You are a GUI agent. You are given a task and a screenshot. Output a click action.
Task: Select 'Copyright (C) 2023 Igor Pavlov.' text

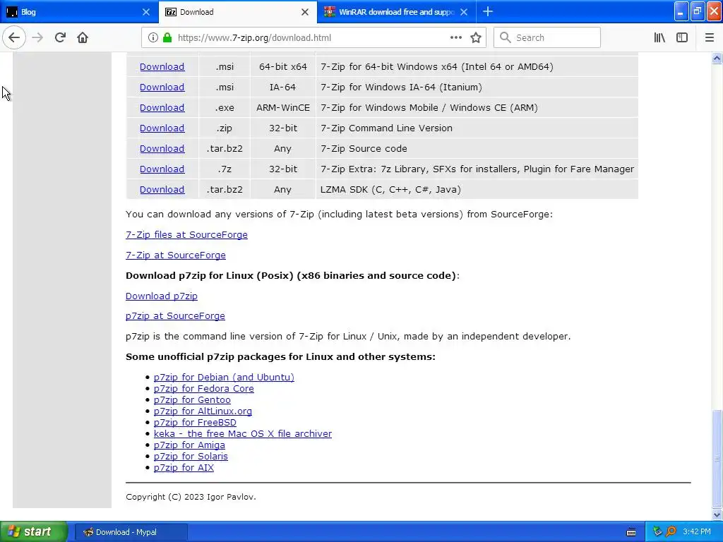[191, 497]
